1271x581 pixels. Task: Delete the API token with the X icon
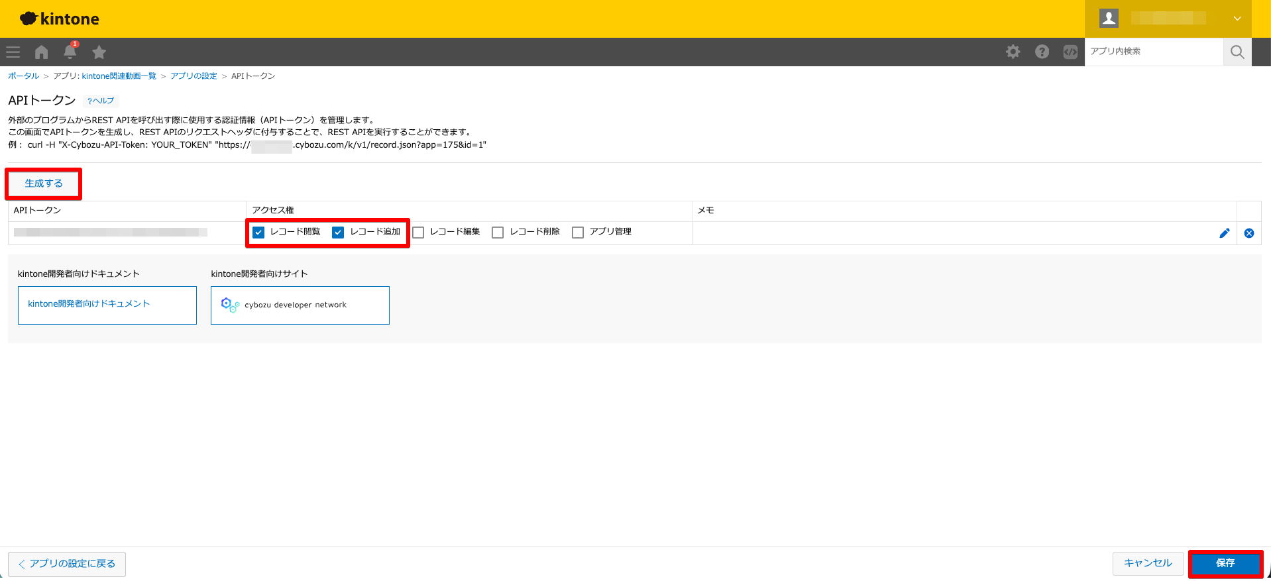click(1248, 233)
